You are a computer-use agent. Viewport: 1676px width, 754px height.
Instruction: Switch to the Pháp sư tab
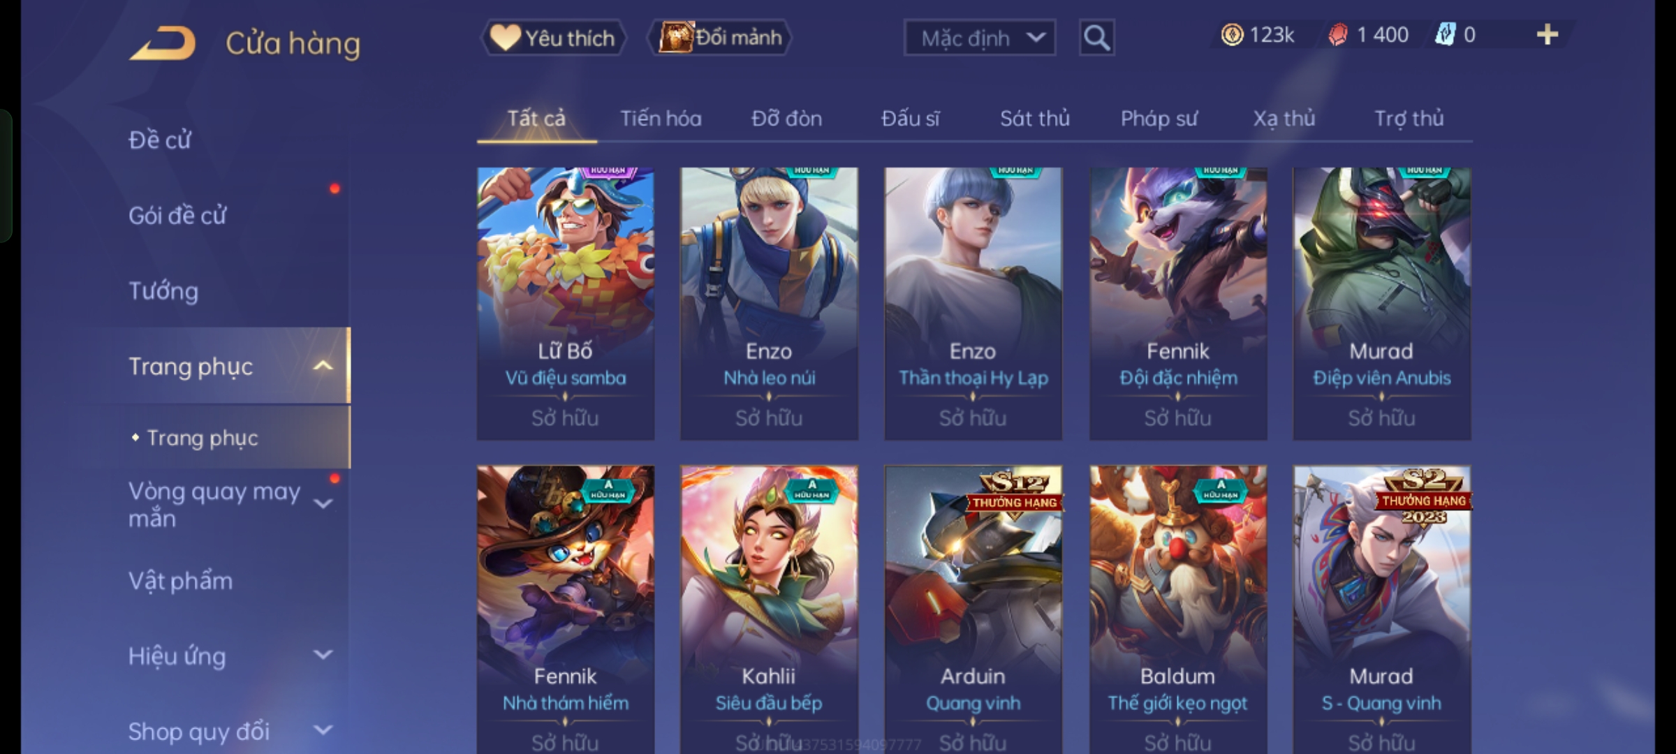coord(1159,119)
